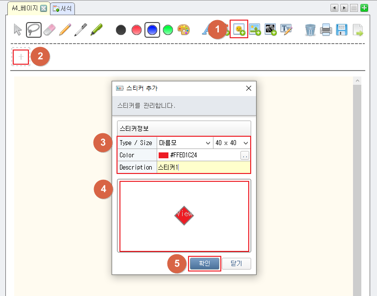The image size is (377, 296).
Task: Open the 40 x 40 size dropdown
Action: 232,143
